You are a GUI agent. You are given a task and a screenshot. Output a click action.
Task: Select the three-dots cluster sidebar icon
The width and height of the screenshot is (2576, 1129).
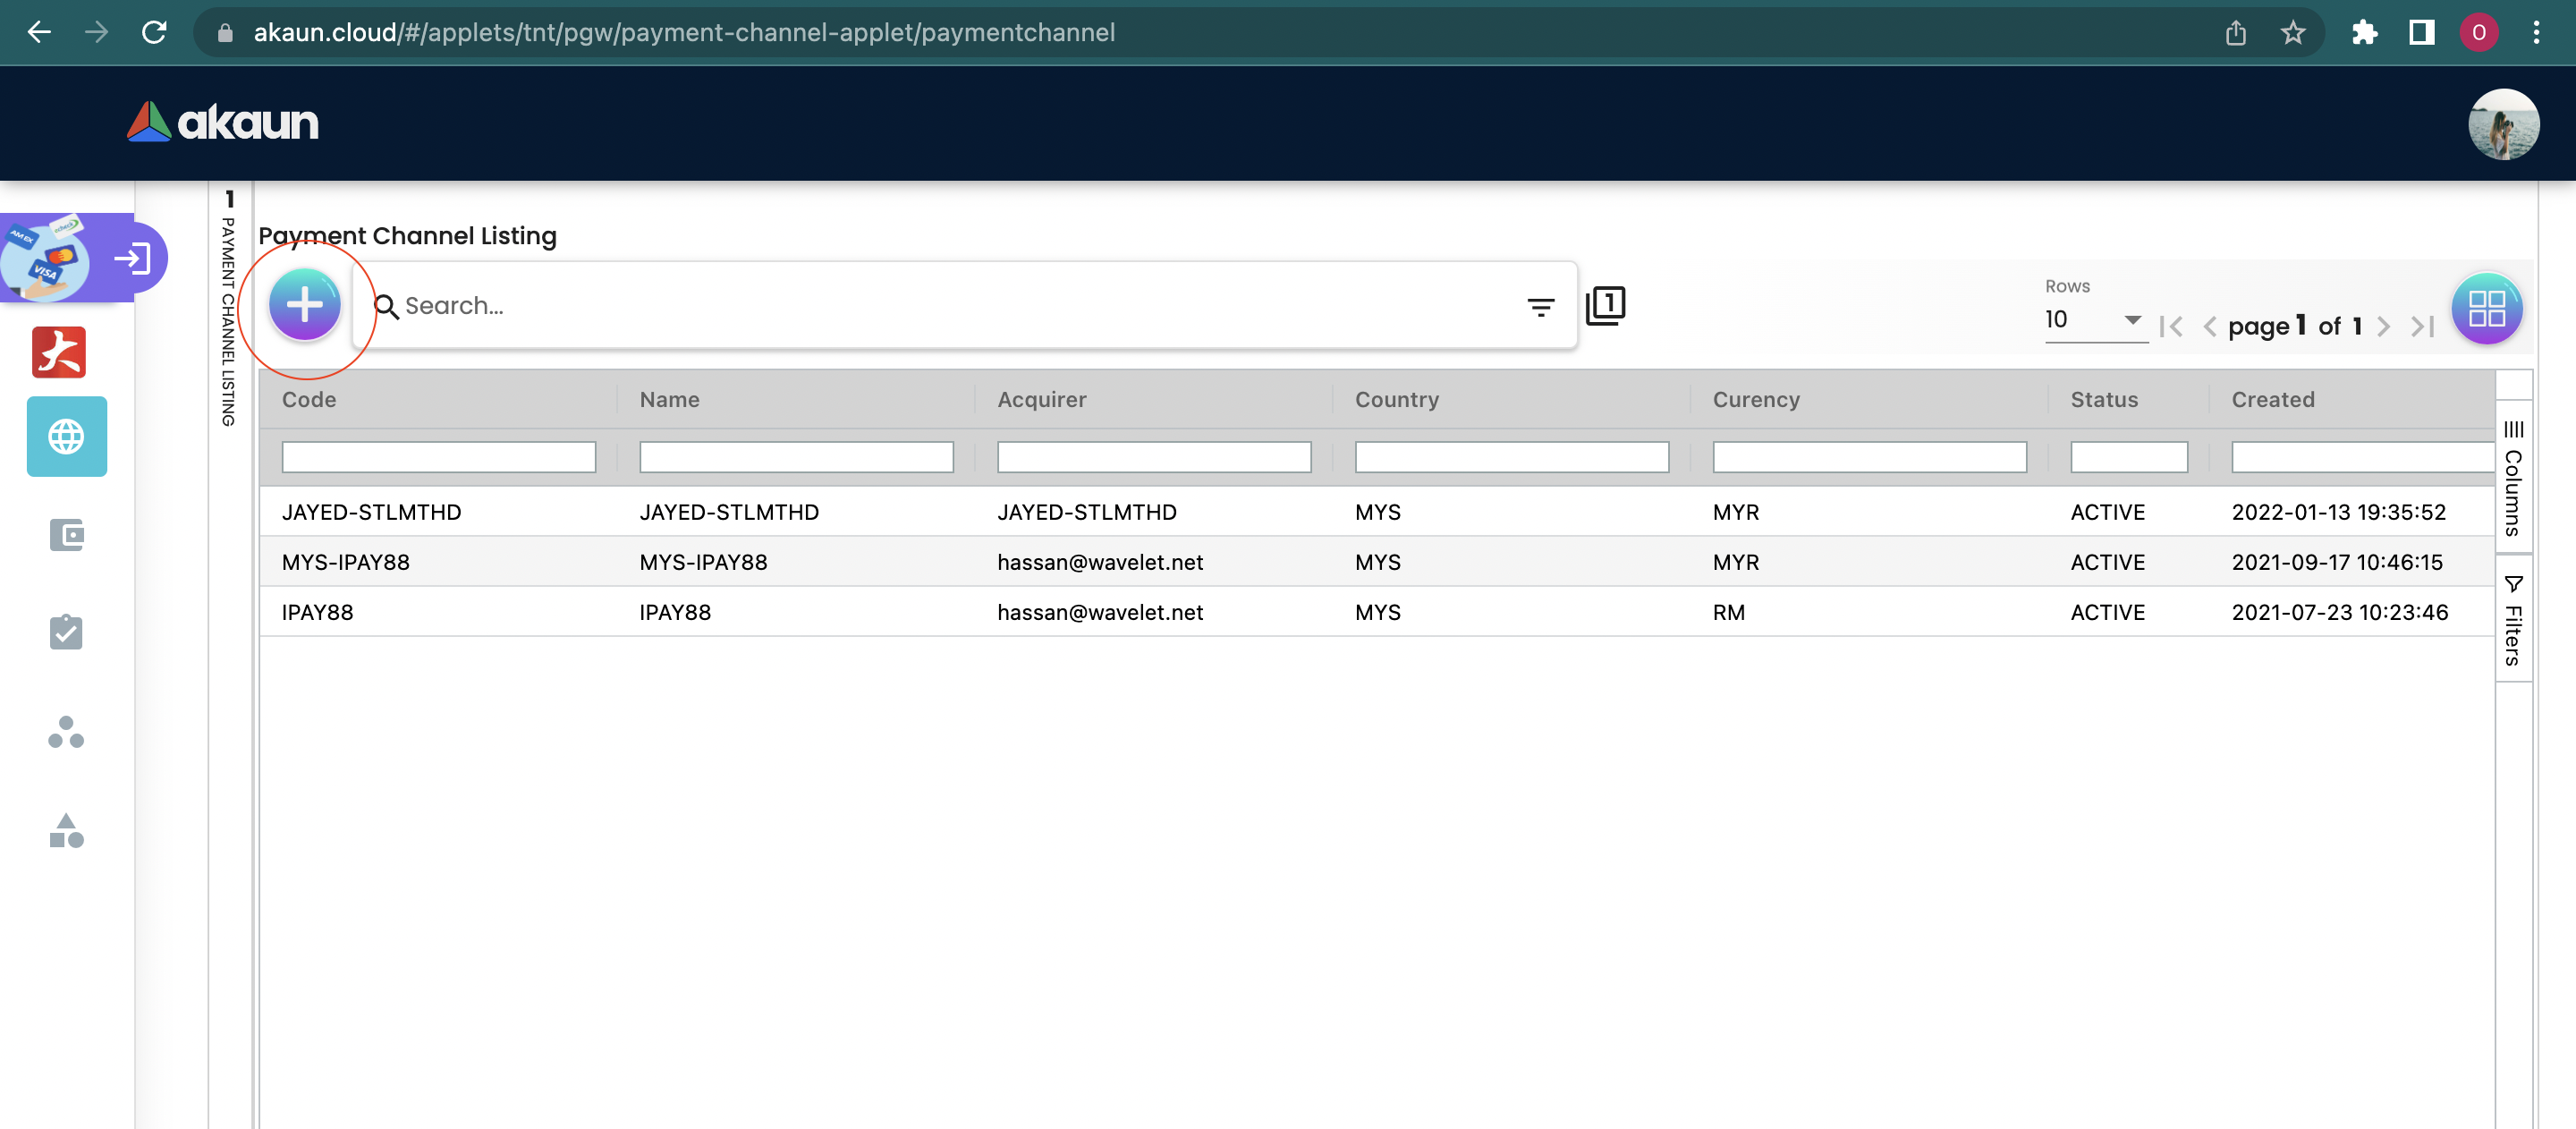point(66,733)
